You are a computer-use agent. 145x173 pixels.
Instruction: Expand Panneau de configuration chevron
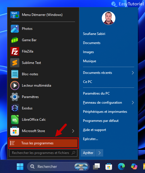(133, 103)
